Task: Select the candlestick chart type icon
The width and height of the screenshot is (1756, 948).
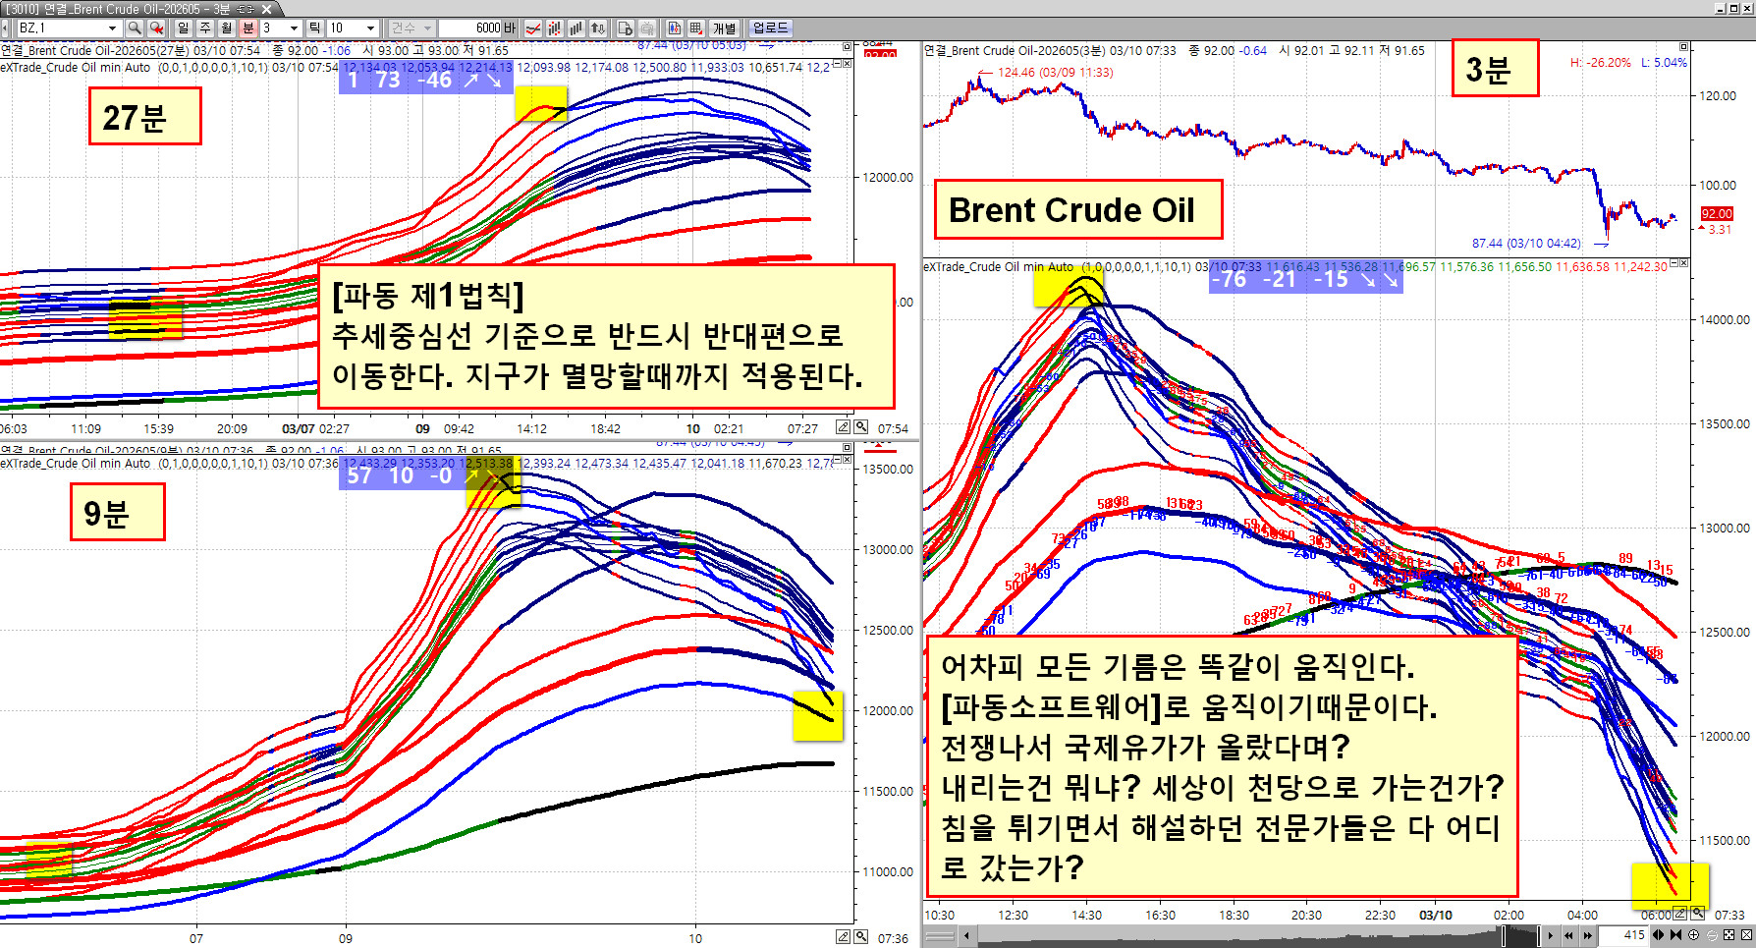Action: coord(555,28)
